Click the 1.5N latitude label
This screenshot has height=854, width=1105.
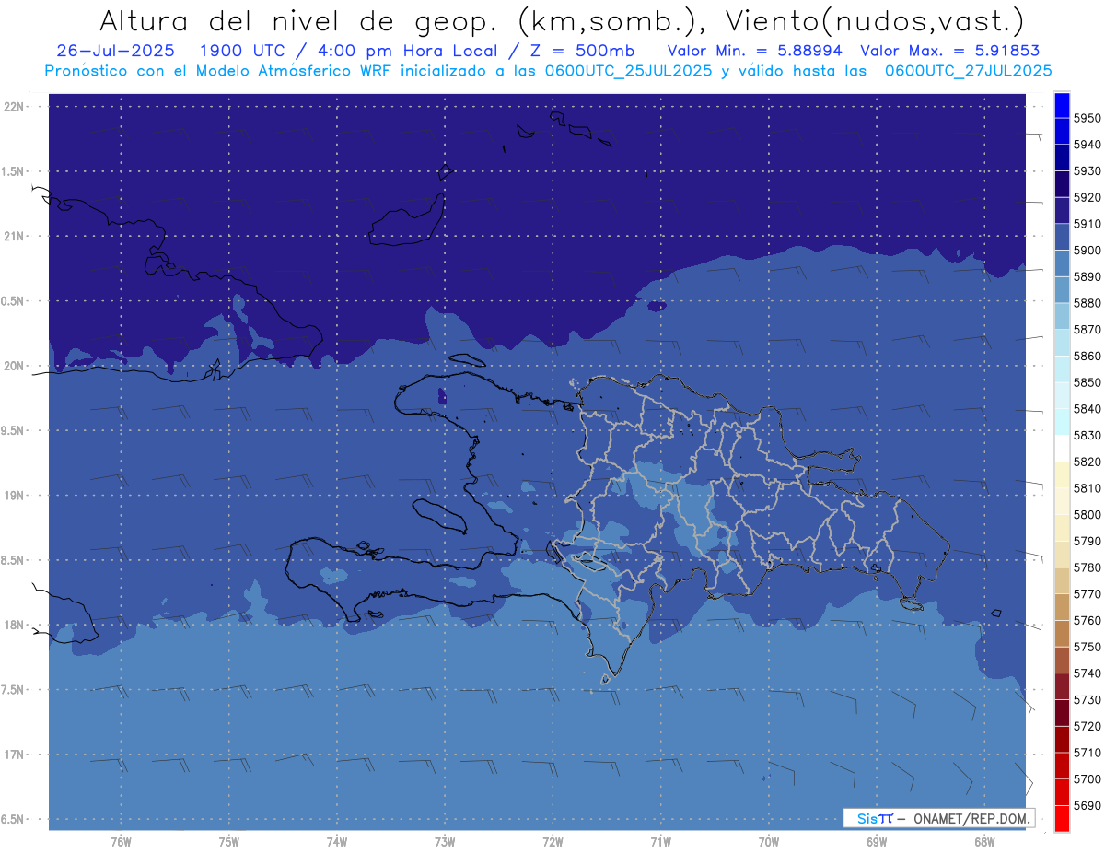[x=14, y=171]
